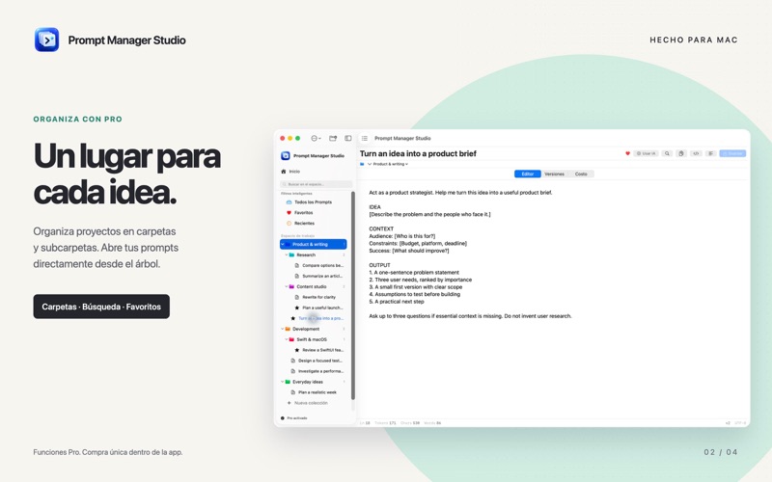Click the Tokens count in status bar

[385, 423]
